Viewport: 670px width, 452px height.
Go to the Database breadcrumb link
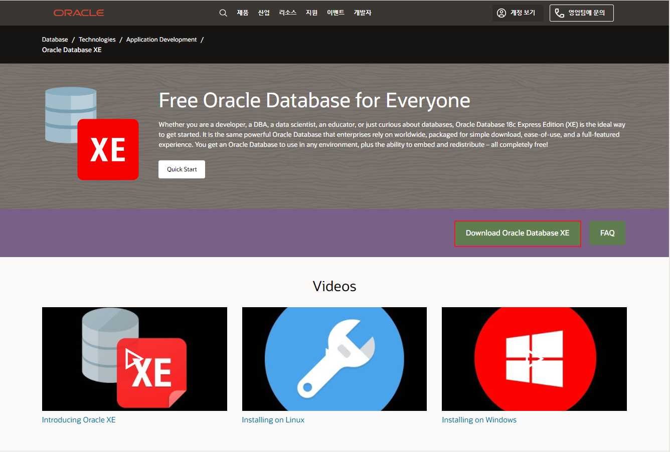coord(55,40)
